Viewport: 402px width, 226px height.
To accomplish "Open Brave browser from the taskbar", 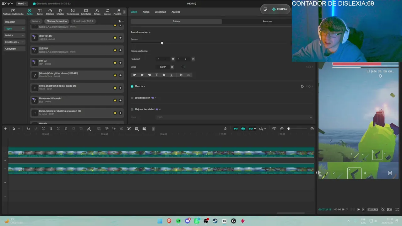I will [x=169, y=221].
